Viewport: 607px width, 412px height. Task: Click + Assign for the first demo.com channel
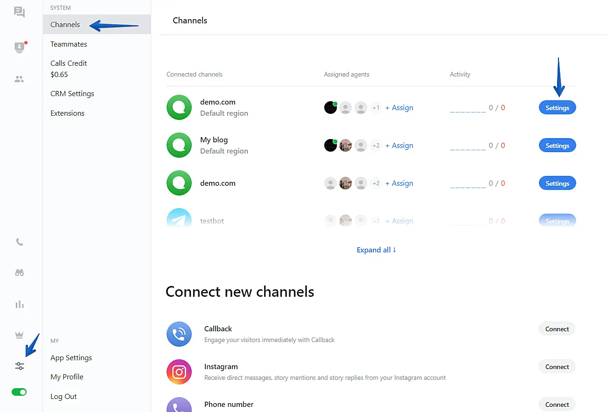pos(399,108)
